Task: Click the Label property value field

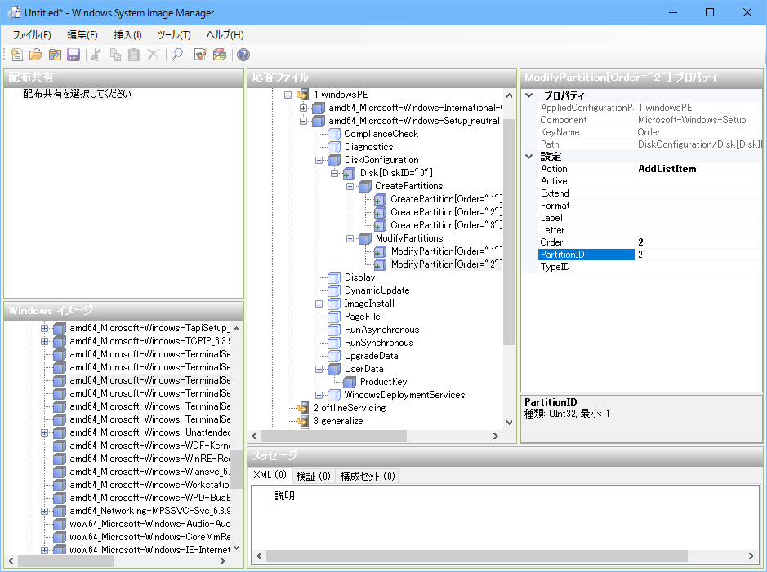Action: click(698, 218)
